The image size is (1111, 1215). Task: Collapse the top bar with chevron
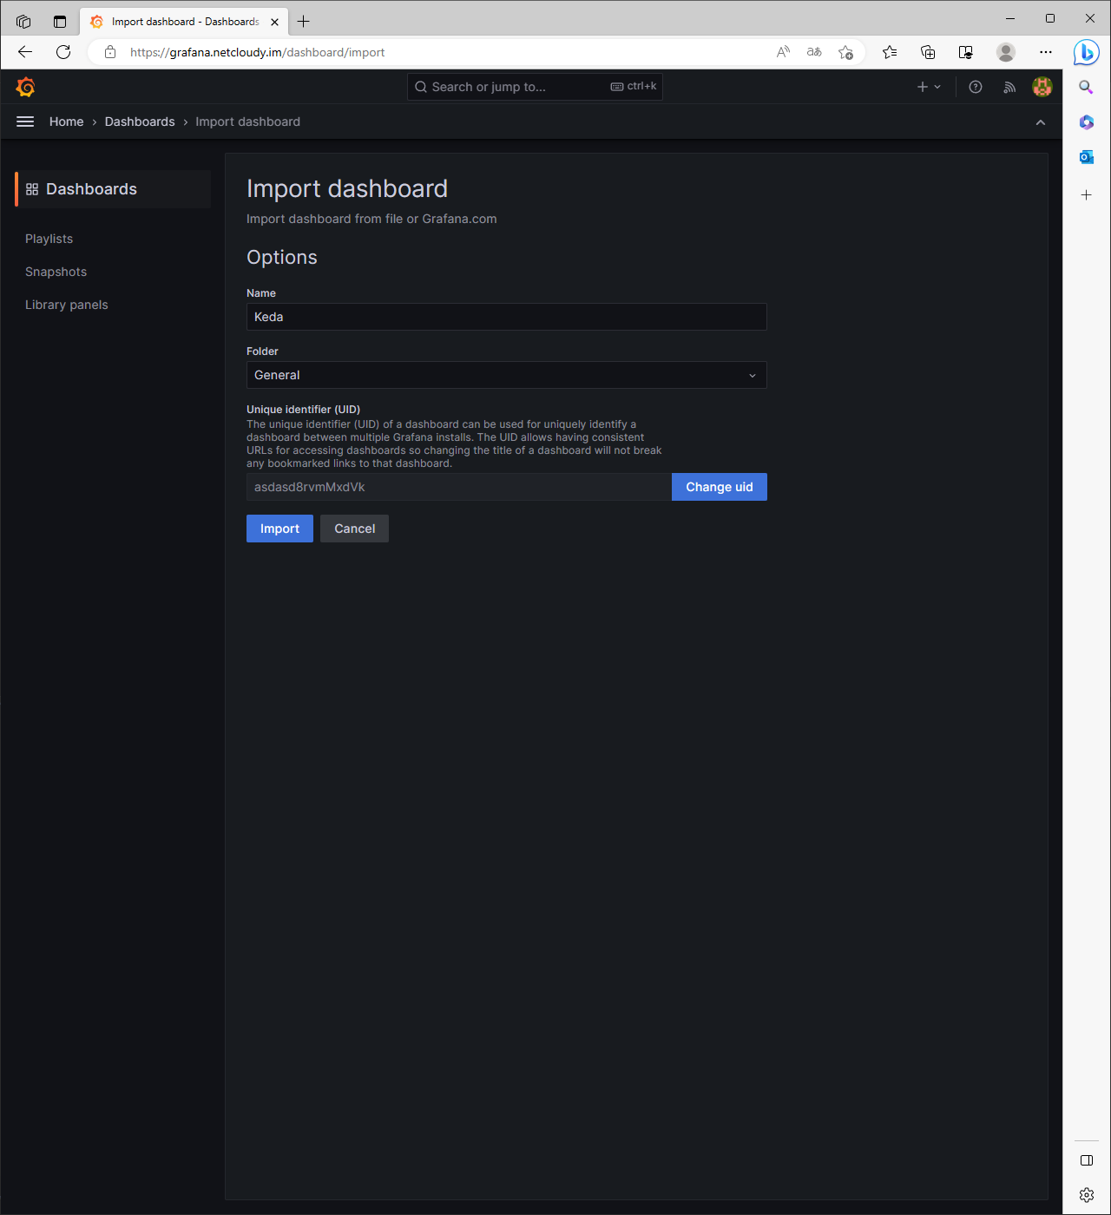click(1041, 122)
